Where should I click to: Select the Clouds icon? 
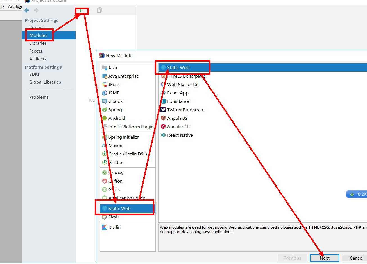pos(105,101)
